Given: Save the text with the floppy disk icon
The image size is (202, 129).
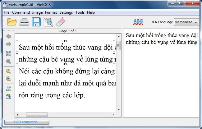Looking at the screenshot, I should click(x=36, y=22).
